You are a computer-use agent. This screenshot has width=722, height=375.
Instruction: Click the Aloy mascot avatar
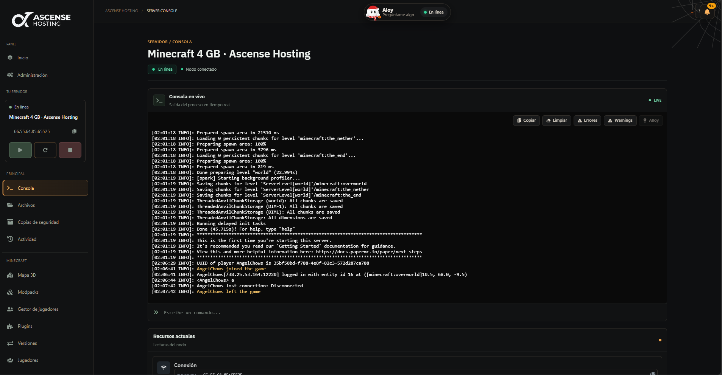[373, 12]
